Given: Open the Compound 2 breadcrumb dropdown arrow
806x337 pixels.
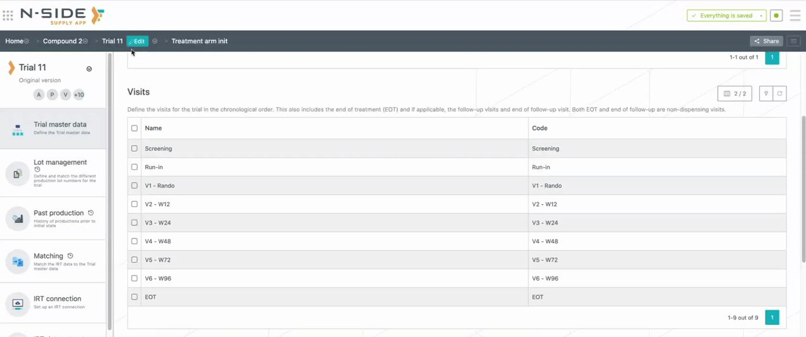Looking at the screenshot, I should [x=86, y=42].
